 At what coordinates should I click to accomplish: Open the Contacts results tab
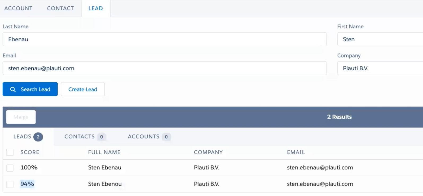pyautogui.click(x=85, y=137)
